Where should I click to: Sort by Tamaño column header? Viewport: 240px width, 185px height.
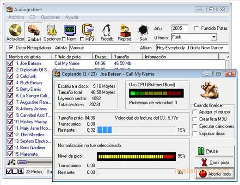coord(126,57)
